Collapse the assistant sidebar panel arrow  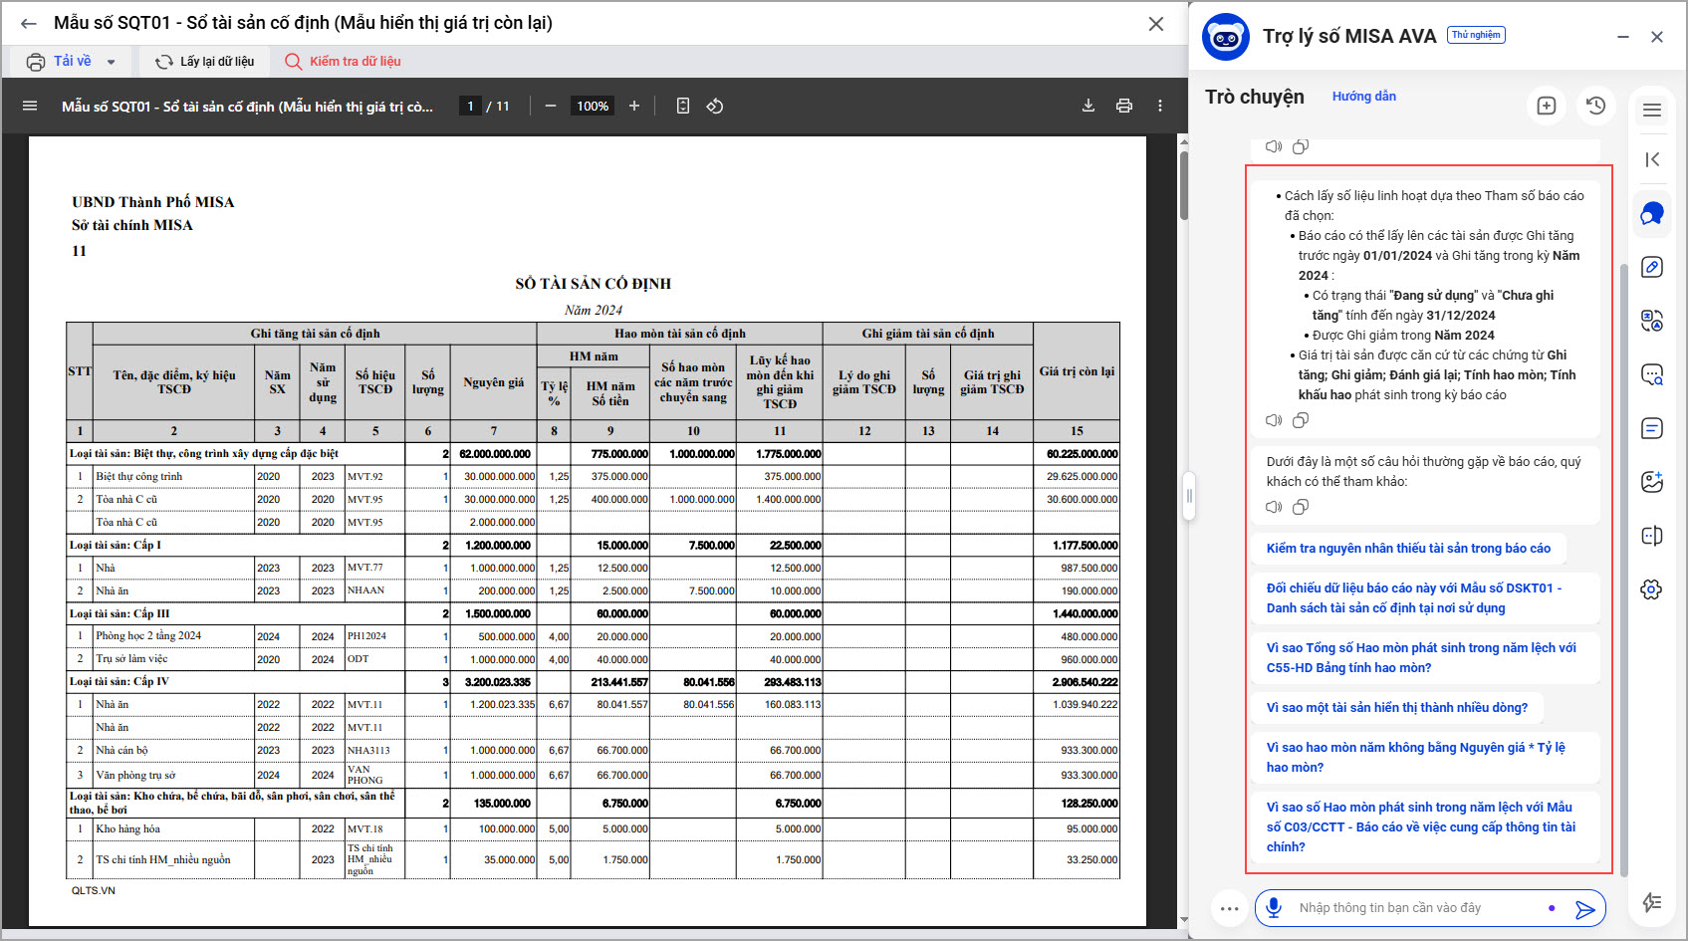click(1652, 159)
